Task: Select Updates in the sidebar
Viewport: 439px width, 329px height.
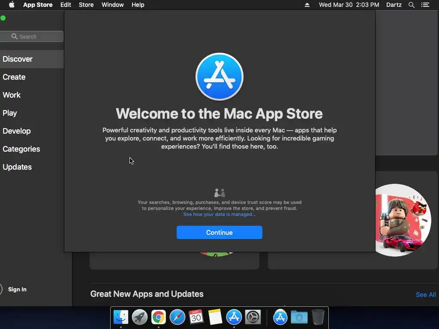Action: 17,167
